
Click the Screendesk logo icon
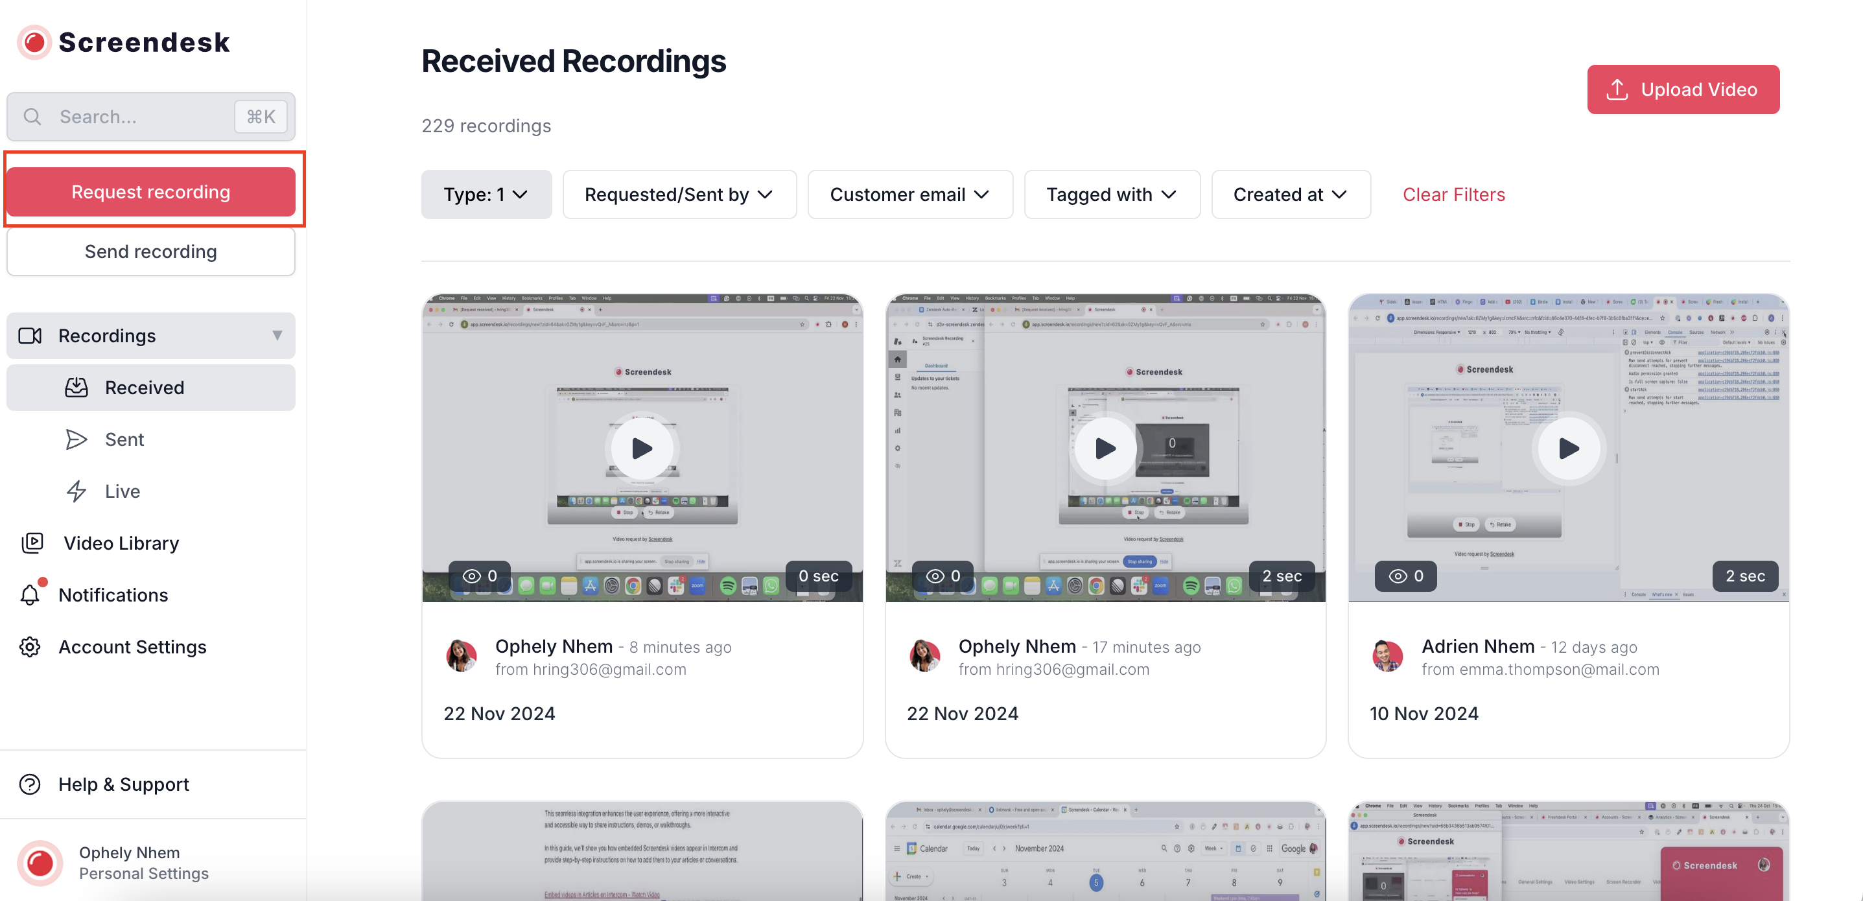(x=34, y=43)
